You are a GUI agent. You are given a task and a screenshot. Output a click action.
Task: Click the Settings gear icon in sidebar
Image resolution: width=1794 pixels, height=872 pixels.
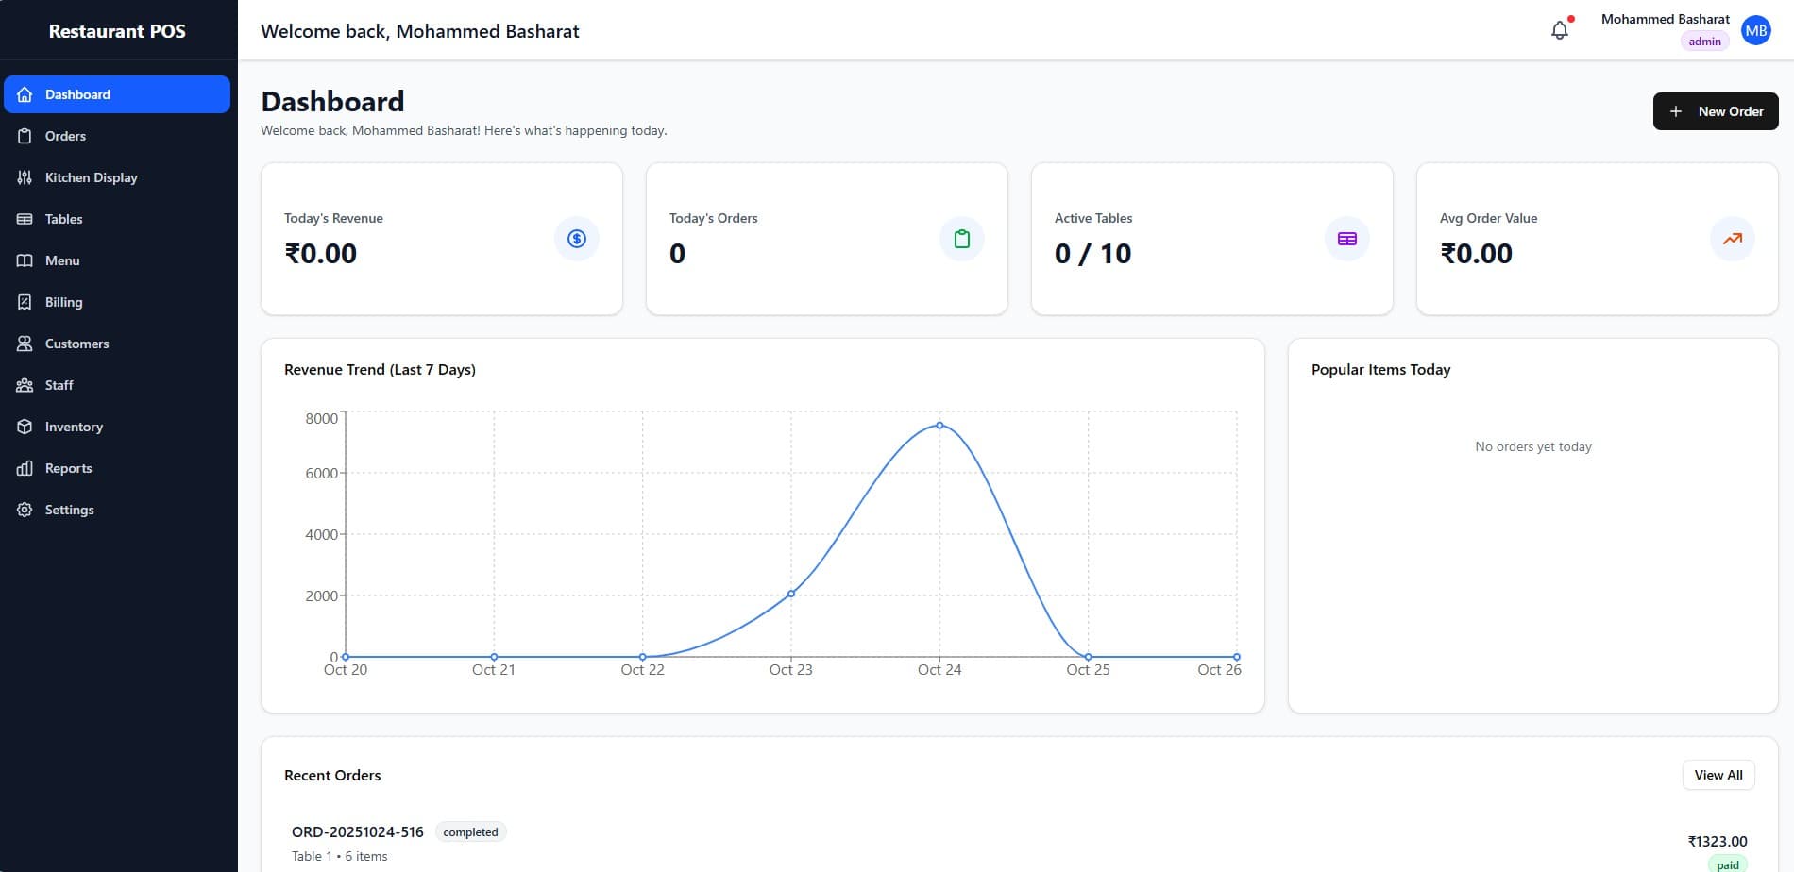(x=25, y=510)
